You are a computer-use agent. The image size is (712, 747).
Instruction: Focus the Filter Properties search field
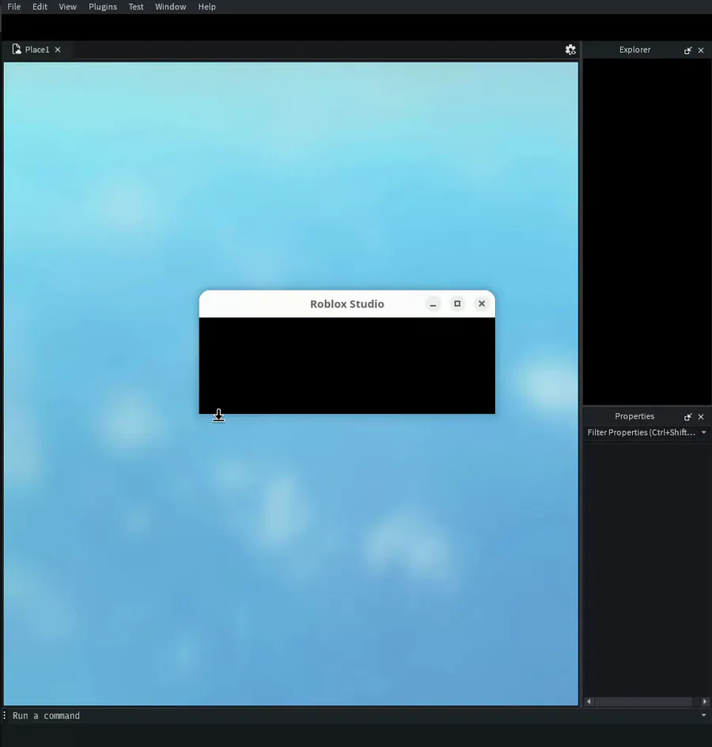click(642, 433)
